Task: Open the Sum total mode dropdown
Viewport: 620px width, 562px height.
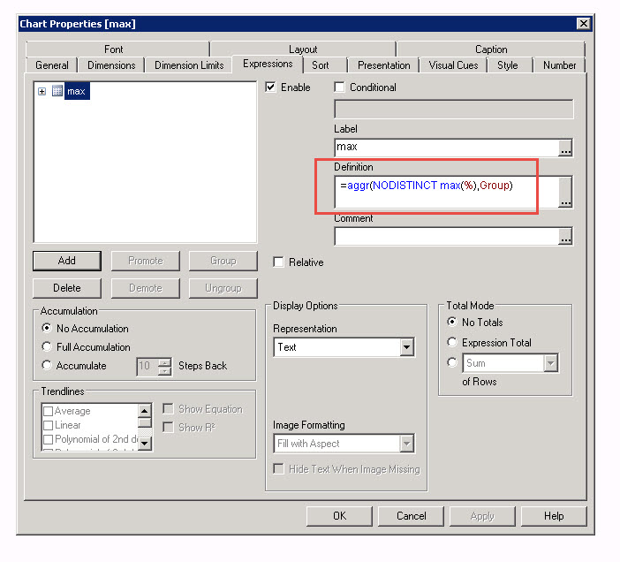Action: click(550, 363)
